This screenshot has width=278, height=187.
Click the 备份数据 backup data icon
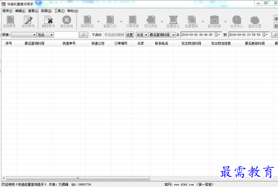point(214,20)
